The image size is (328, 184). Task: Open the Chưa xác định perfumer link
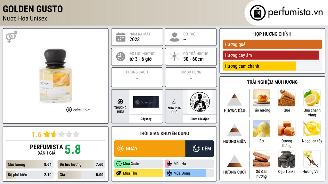(x=200, y=119)
